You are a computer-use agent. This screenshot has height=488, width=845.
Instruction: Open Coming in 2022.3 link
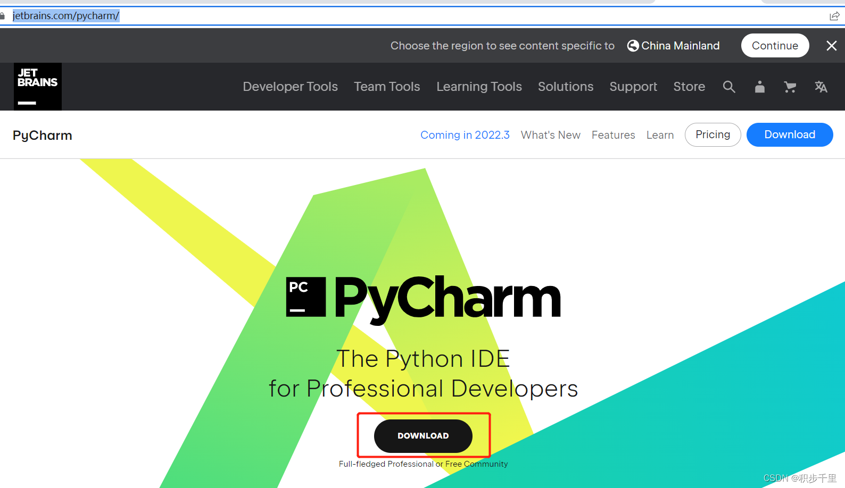465,135
